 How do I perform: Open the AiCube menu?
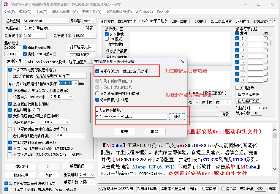point(144,12)
